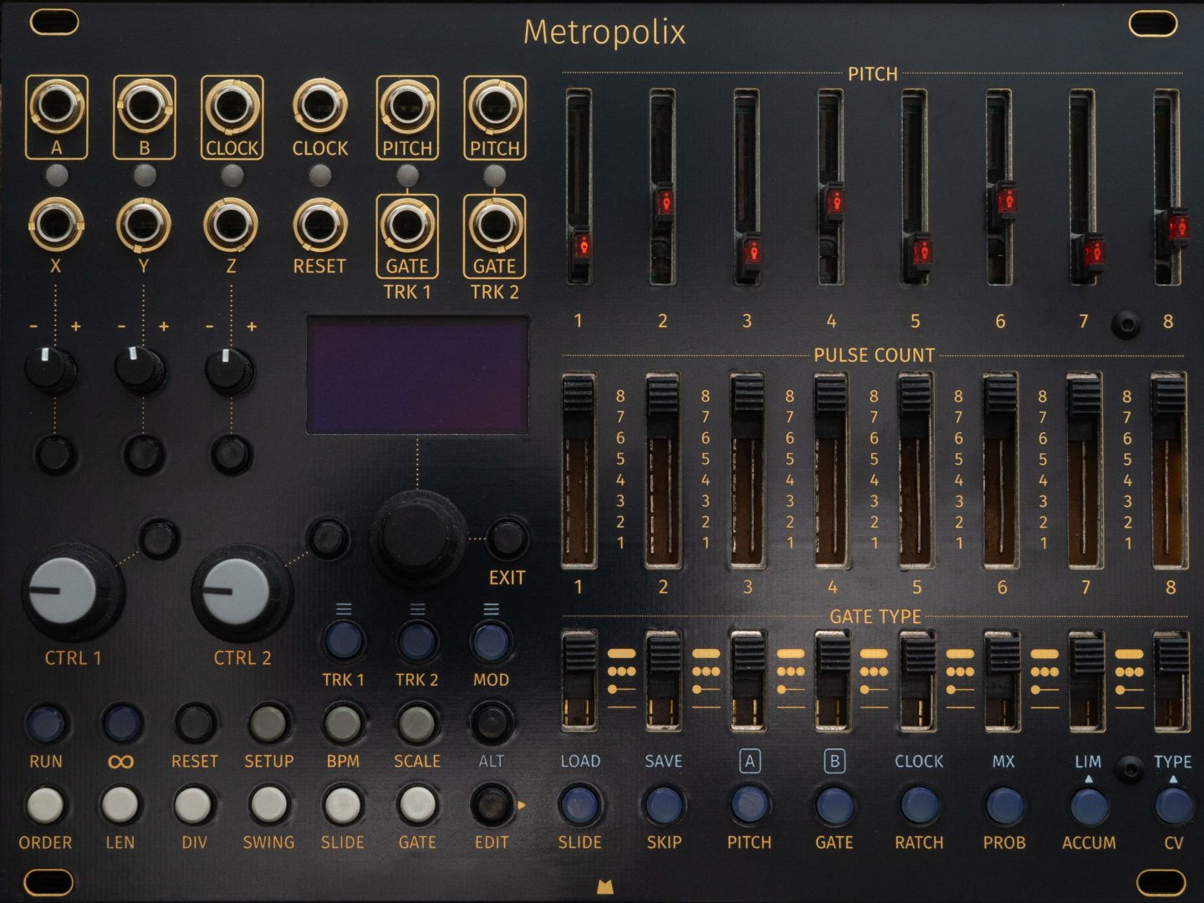The width and height of the screenshot is (1204, 903).
Task: Click the gate type switch 6
Action: [x=1002, y=655]
